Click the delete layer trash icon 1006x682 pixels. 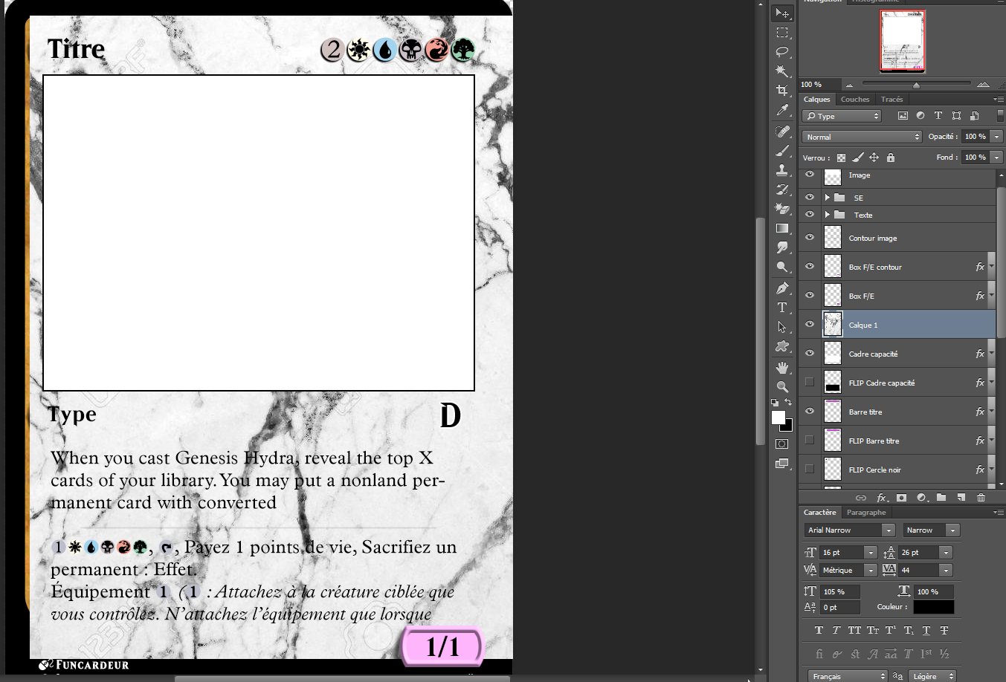(981, 498)
